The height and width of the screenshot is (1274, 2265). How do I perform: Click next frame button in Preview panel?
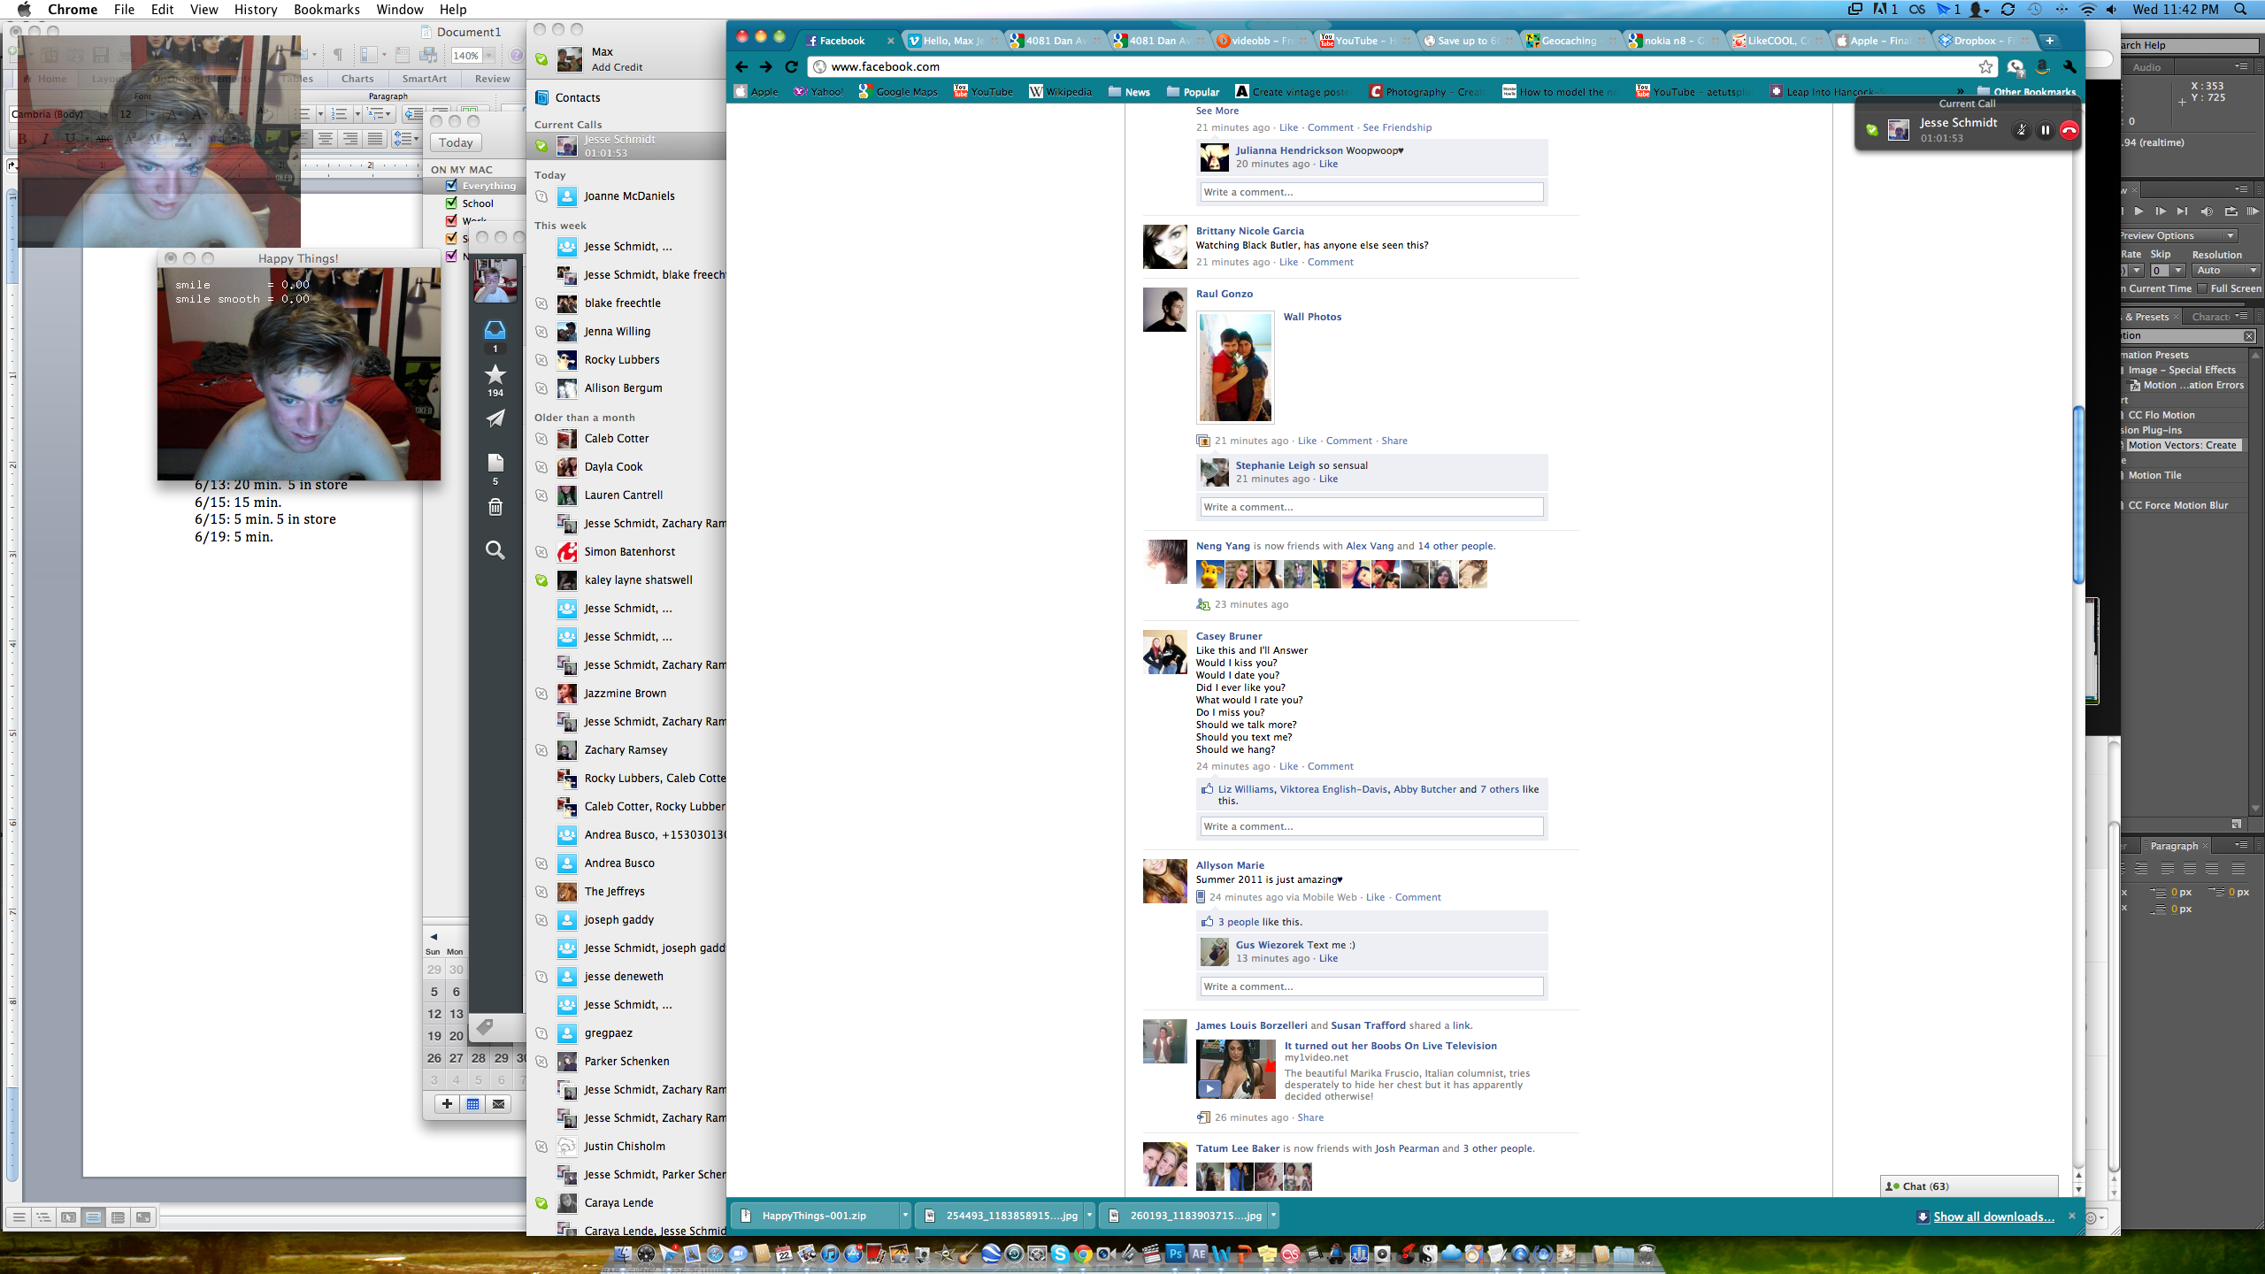[x=2160, y=211]
